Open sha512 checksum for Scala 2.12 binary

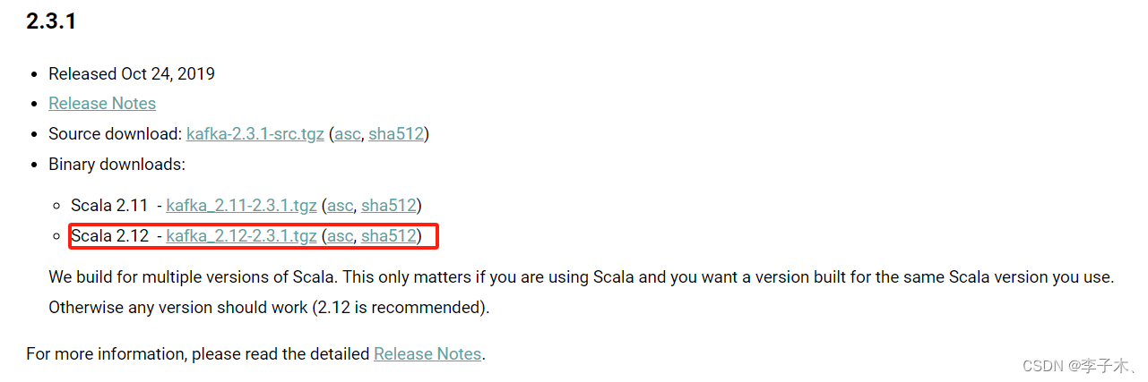pos(388,236)
